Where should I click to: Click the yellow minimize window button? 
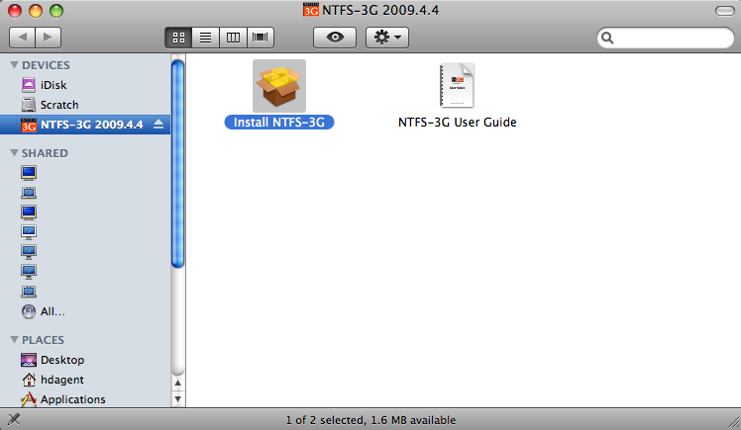pos(36,10)
